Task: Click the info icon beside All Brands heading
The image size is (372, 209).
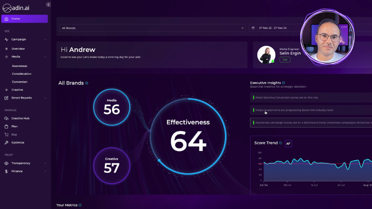Action: [87, 83]
